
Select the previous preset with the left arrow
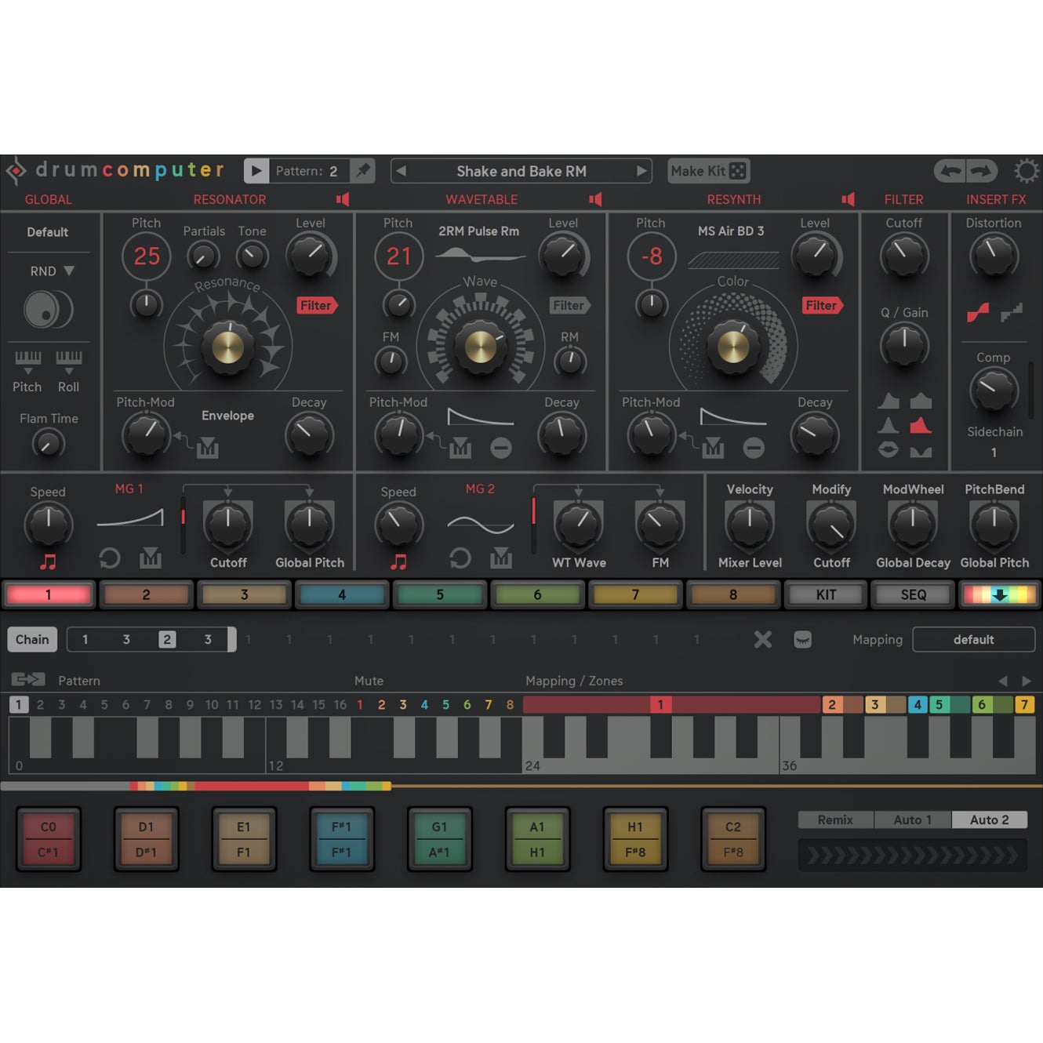point(401,171)
